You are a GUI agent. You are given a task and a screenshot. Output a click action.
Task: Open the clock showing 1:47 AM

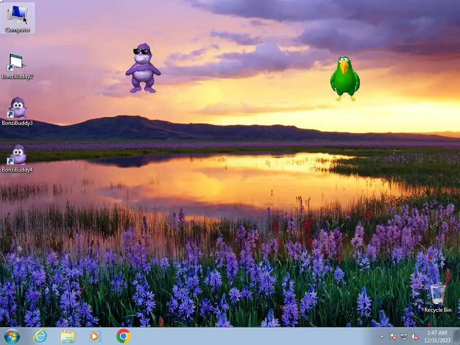[x=437, y=336]
